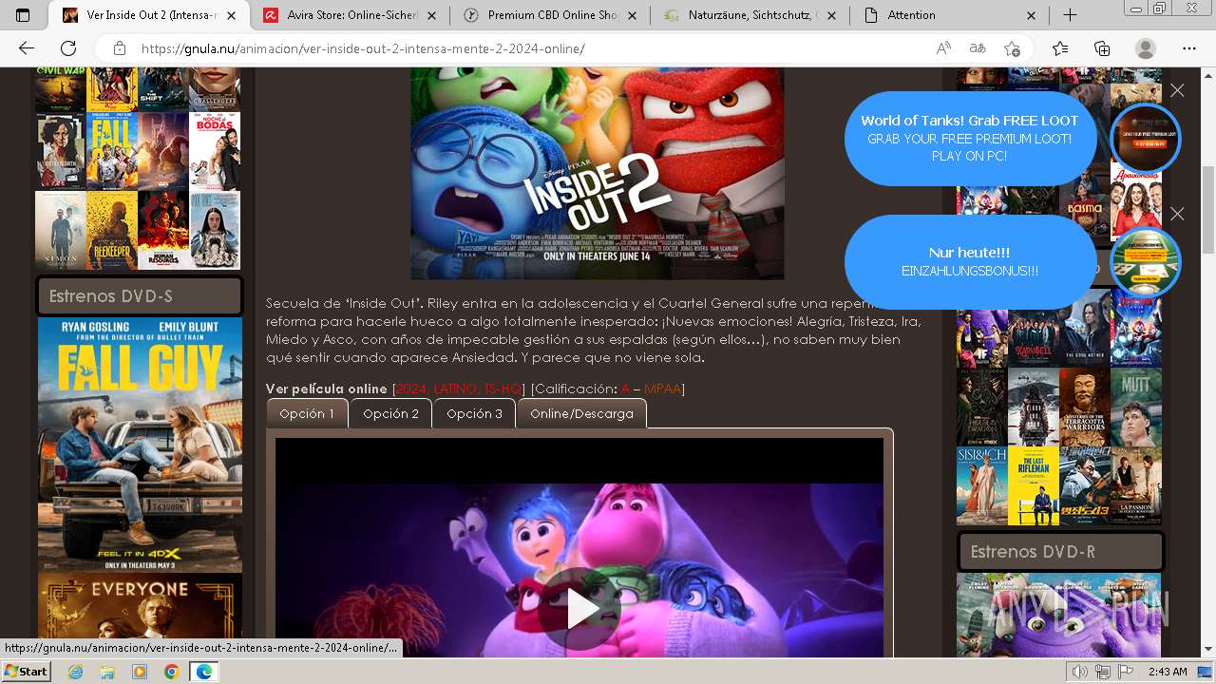Viewport: 1216px width, 684px height.
Task: Add this page to favorites
Action: tap(1012, 48)
